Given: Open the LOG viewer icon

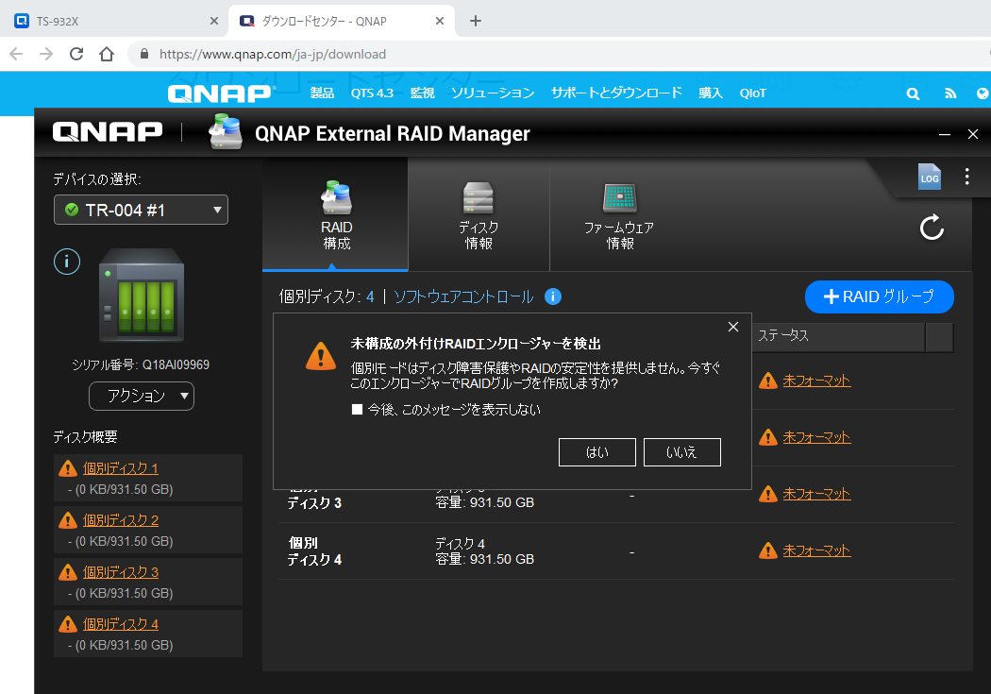Looking at the screenshot, I should tap(930, 178).
